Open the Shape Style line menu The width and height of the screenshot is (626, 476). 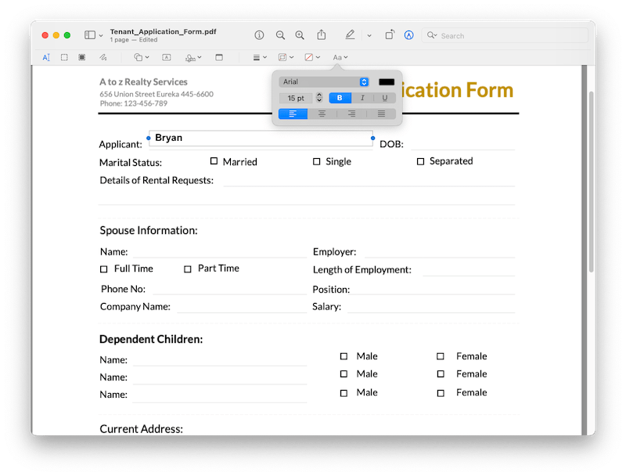tap(260, 57)
